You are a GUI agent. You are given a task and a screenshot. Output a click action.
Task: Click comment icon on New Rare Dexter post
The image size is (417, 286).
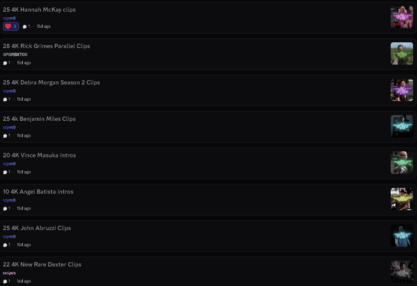coord(5,282)
